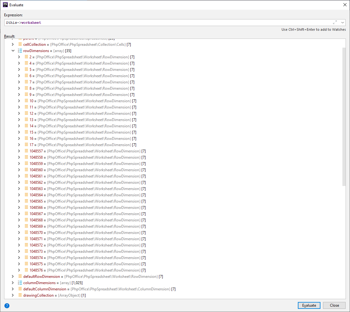Click the Evaluate button

(309, 305)
